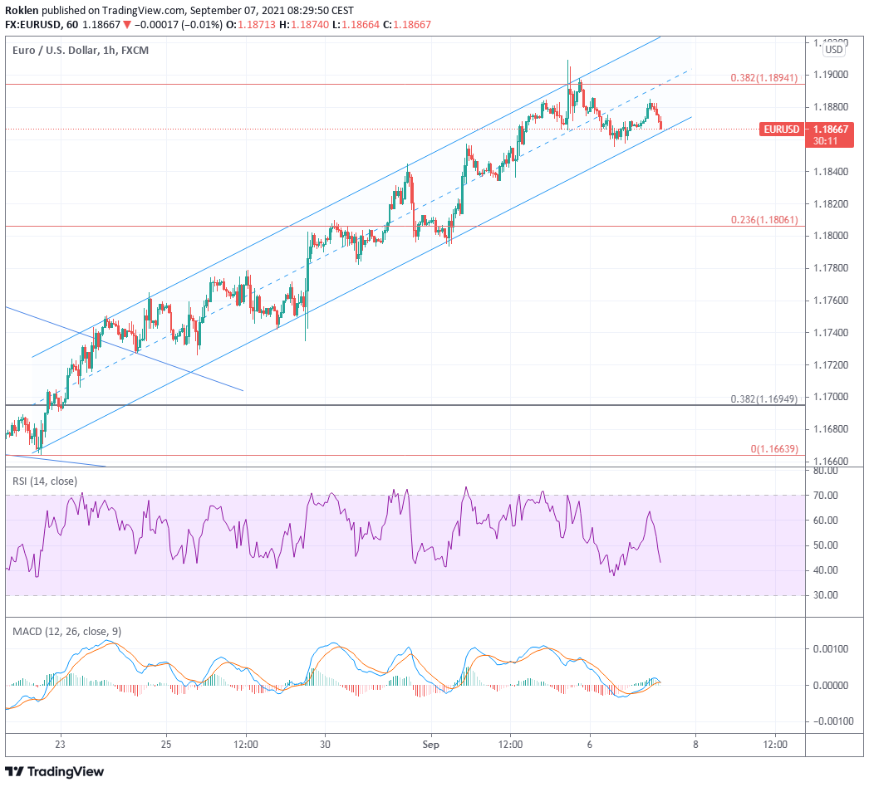Screen dimensions: 869x787
Task: Click the 23 date on time axis
Action: (x=60, y=745)
